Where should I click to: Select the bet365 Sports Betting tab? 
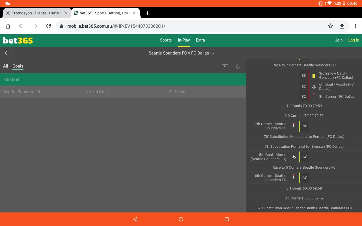105,13
